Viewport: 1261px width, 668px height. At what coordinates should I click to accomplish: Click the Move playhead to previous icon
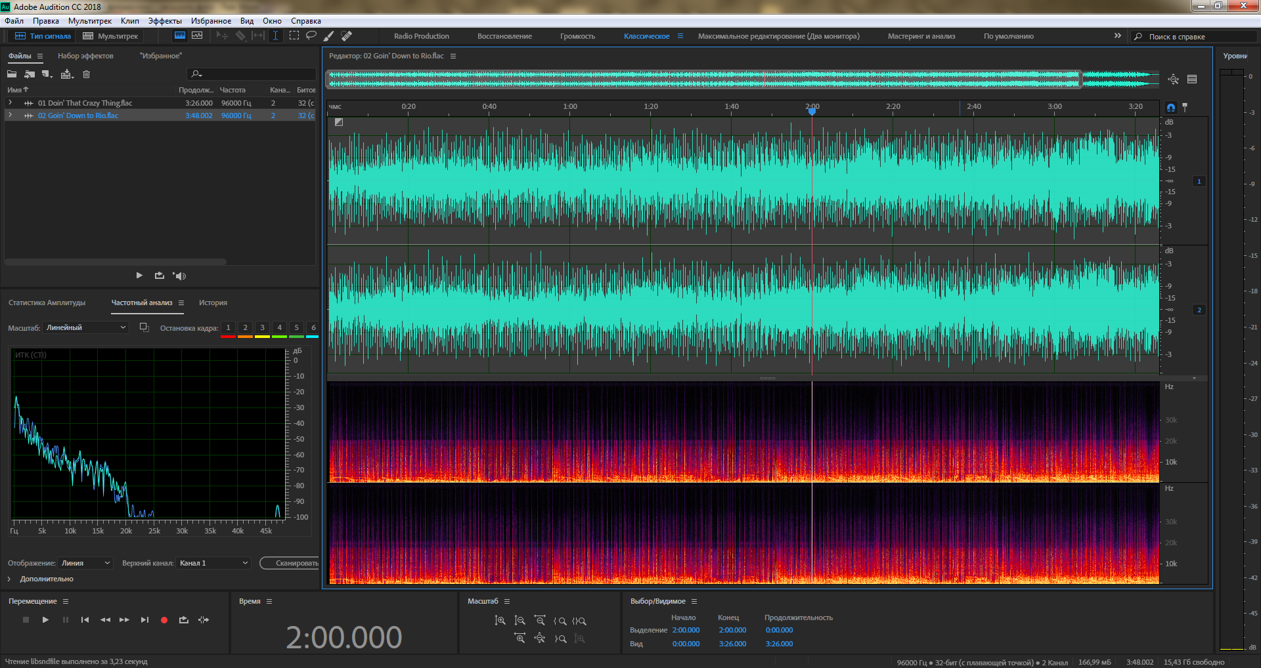point(85,619)
